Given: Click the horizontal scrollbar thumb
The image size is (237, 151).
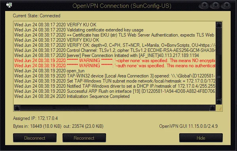Looking at the screenshot, I should (x=55, y=108).
